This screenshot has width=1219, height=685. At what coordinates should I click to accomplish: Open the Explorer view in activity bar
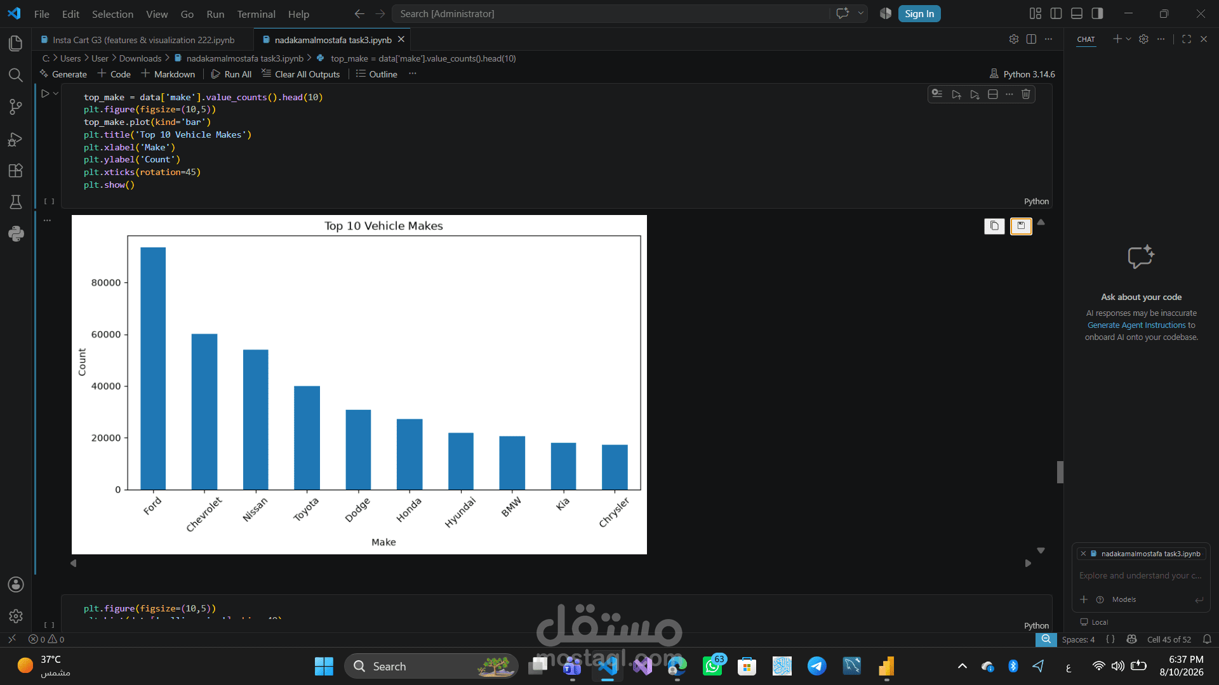[16, 43]
